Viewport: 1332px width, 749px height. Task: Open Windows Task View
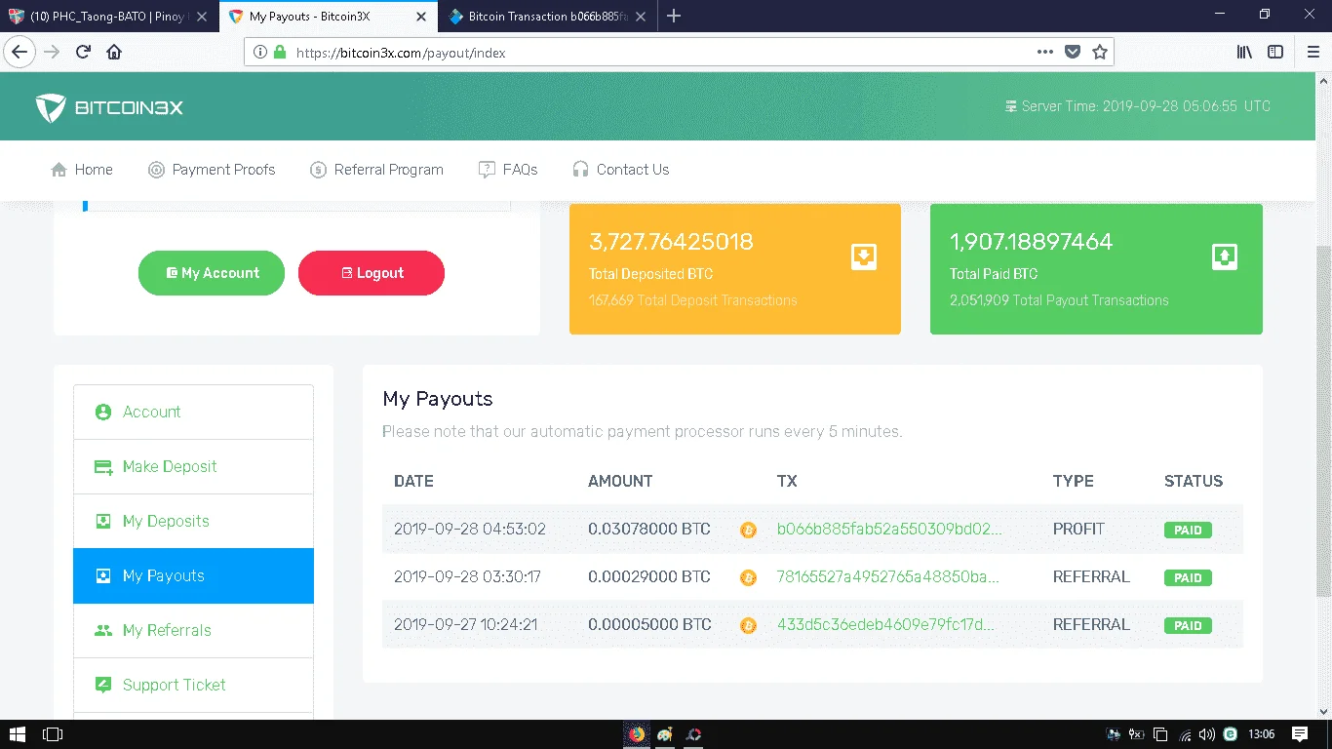53,734
